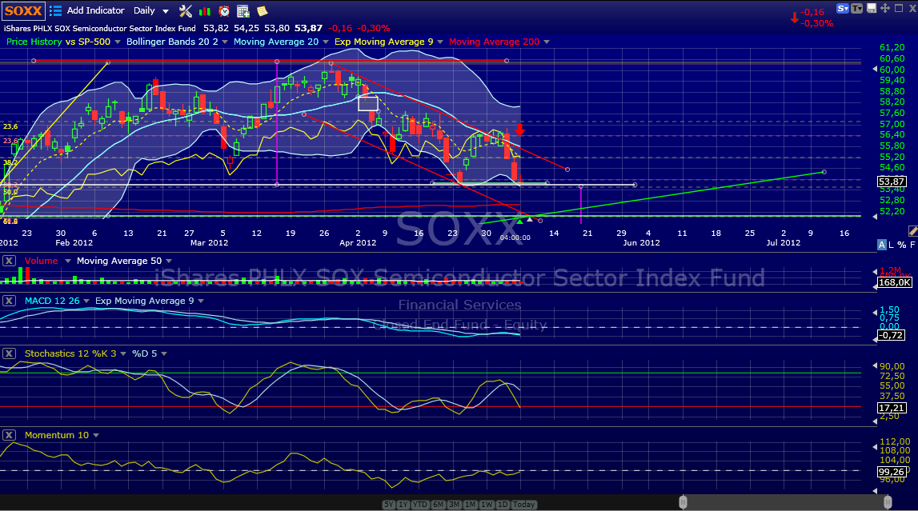This screenshot has height=511, width=918.
Task: Toggle the L logarithmic scale mode
Action: click(892, 245)
